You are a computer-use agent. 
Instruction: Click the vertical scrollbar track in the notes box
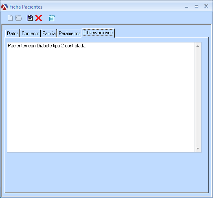click(198, 97)
